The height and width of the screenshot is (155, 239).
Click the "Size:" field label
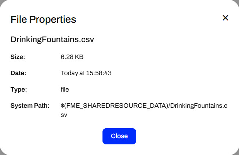pyautogui.click(x=18, y=57)
